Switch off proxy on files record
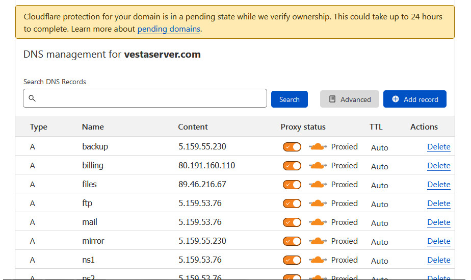This screenshot has width=471, height=280. click(292, 185)
